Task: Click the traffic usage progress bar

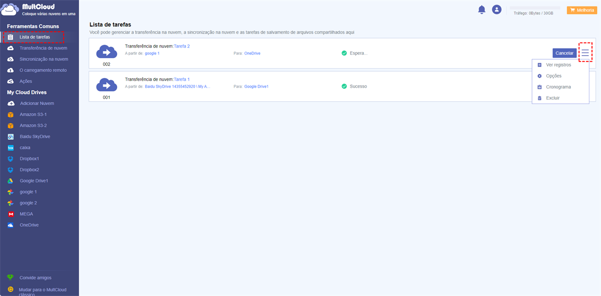Action: coord(534,8)
